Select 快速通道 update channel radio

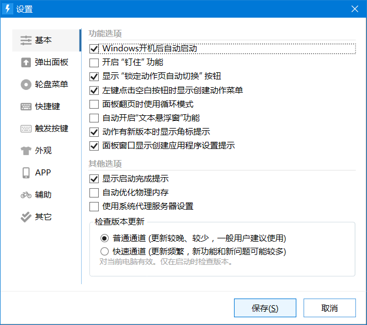(104, 252)
